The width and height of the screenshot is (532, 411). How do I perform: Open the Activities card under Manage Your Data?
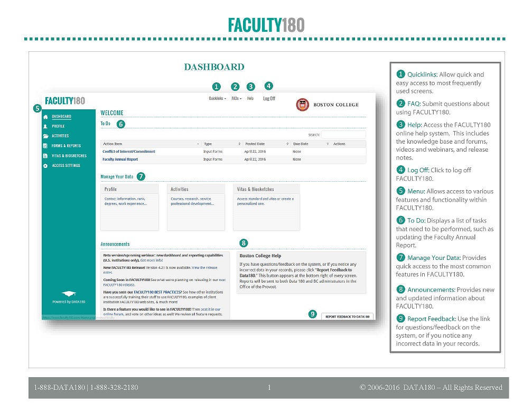pos(196,208)
